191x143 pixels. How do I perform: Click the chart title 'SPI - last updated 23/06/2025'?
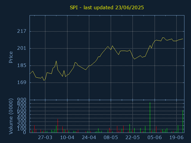click(107, 7)
